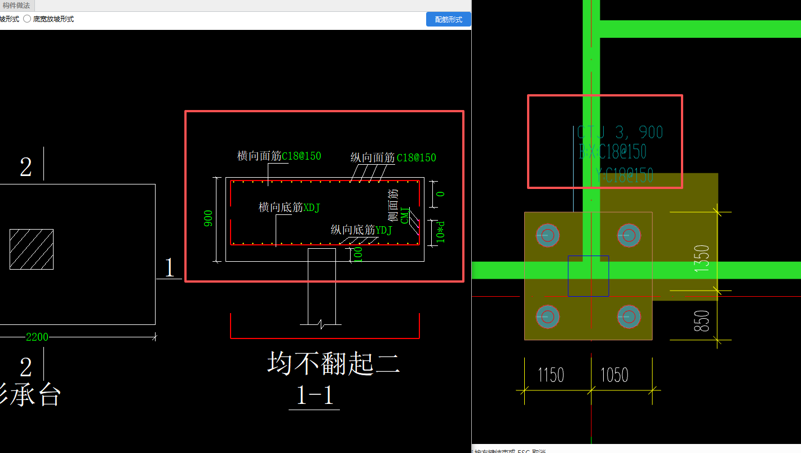
Task: Switch to the 构件做法 tab
Action: pos(17,6)
